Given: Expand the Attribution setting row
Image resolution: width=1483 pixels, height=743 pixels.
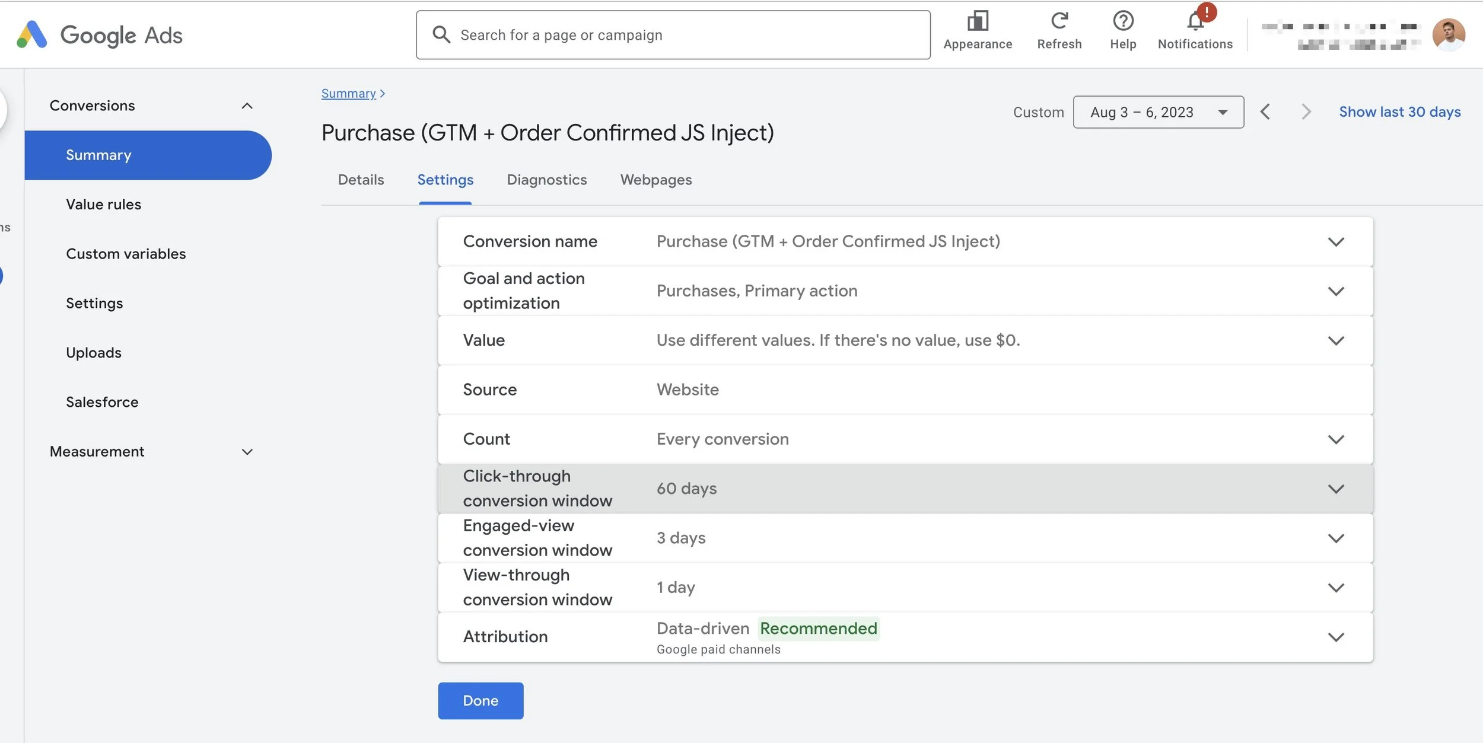Looking at the screenshot, I should 1335,637.
